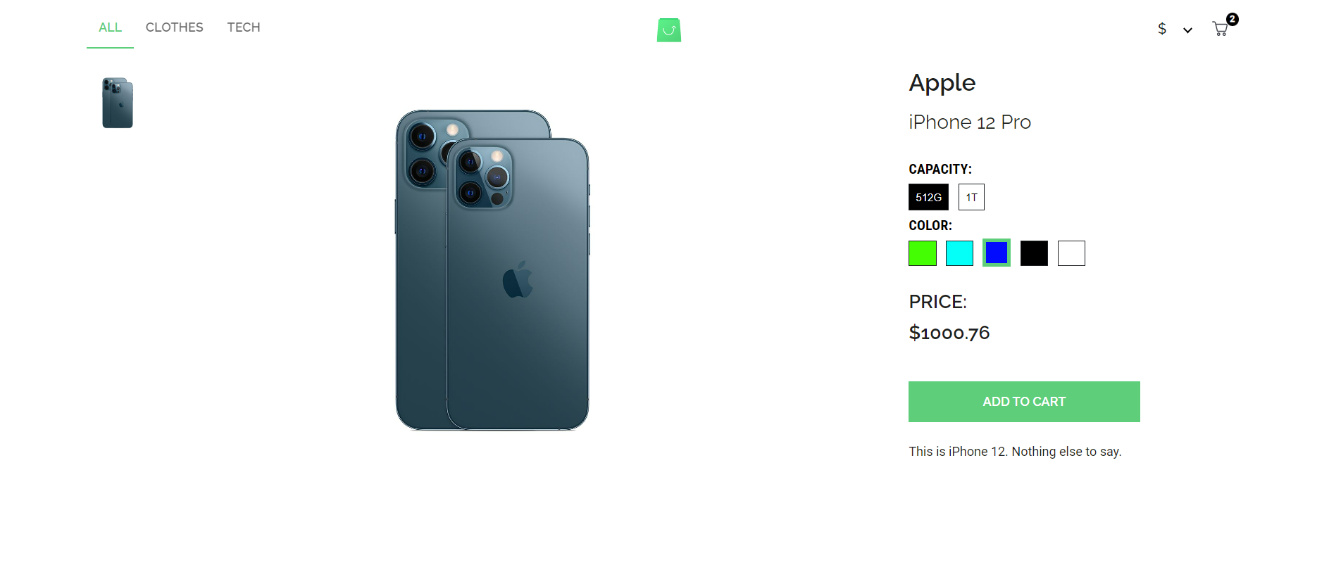The width and height of the screenshot is (1329, 572).
Task: Pick the white color swatch
Action: pos(1071,253)
